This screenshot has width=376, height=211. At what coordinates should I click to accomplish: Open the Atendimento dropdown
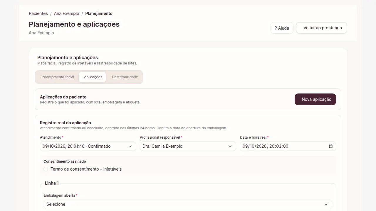click(x=88, y=146)
